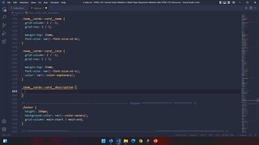The height and width of the screenshot is (145, 259).
Task: Open the Help menu
Action: pos(64,2)
